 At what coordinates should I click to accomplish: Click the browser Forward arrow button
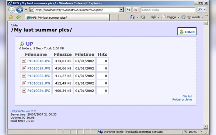[x=19, y=10]
